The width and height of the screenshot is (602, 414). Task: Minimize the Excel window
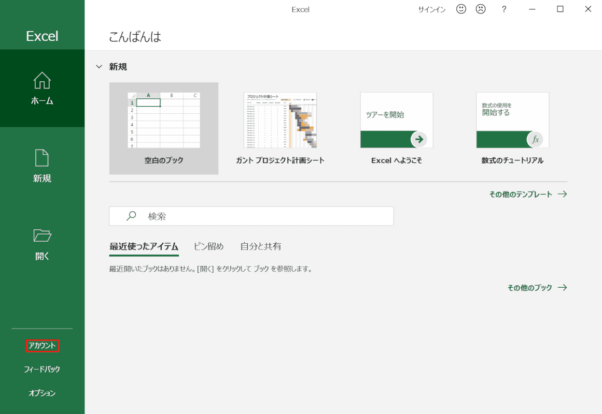pyautogui.click(x=532, y=9)
